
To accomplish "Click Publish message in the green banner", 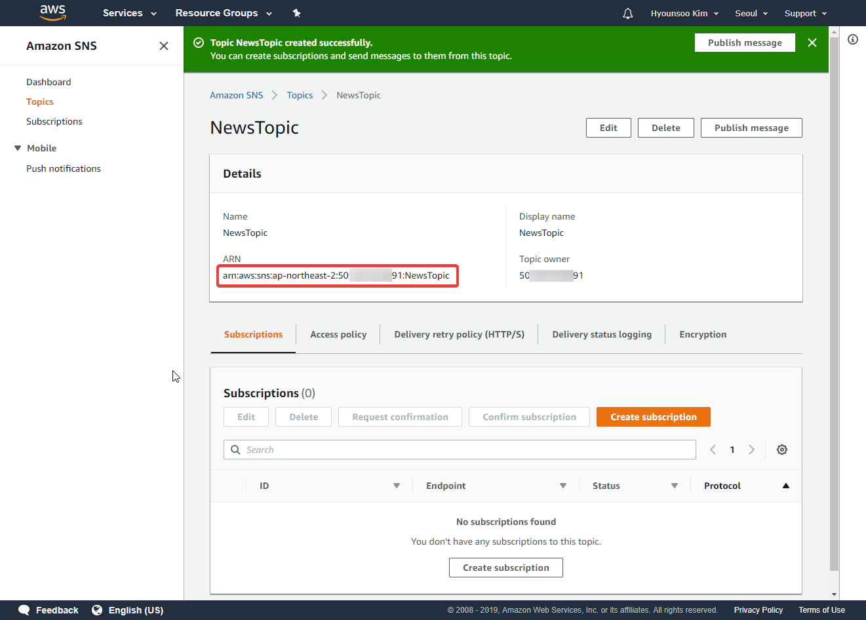I will click(745, 43).
